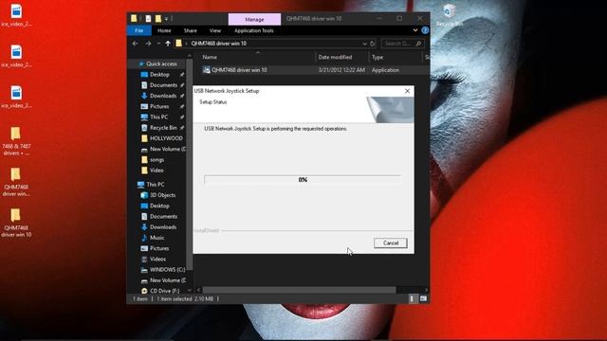Viewport: 607px width, 341px height.
Task: Click the address bar path QHM7468 driver win 10
Action: pos(219,44)
